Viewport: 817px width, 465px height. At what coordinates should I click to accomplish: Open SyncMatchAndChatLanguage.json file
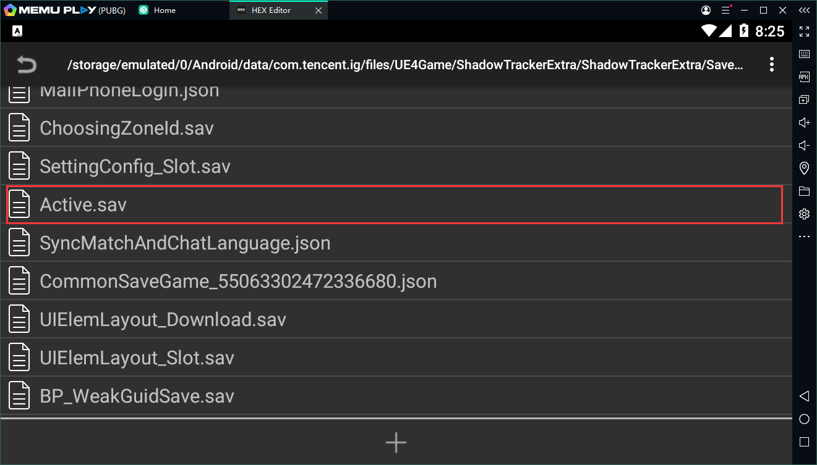click(185, 243)
